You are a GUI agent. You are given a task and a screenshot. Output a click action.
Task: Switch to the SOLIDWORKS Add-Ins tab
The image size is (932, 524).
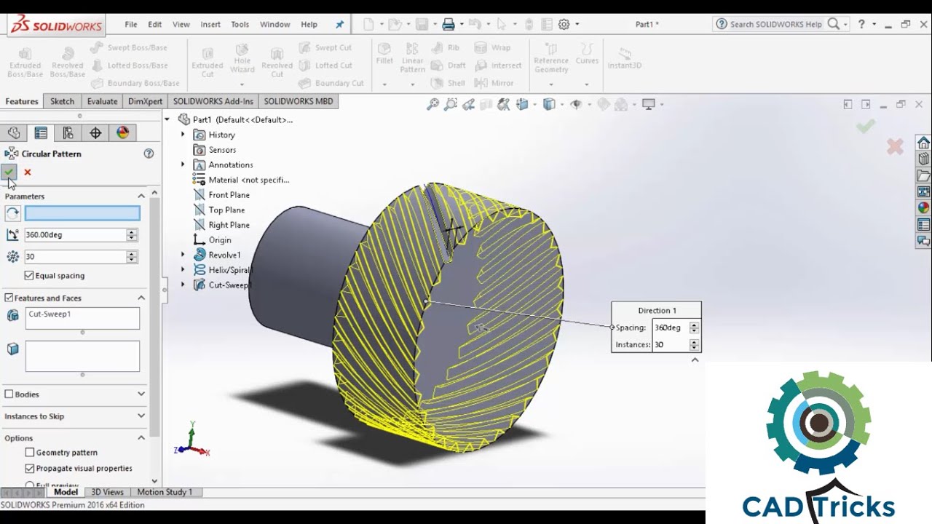213,101
